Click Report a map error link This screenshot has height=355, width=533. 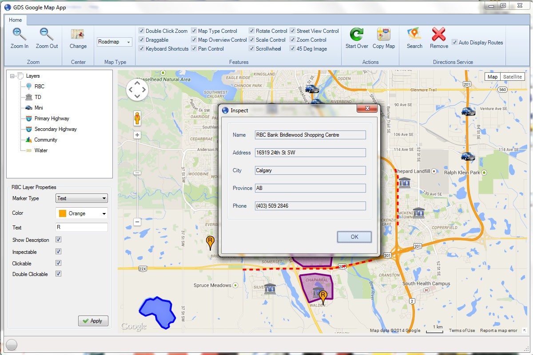coord(499,331)
